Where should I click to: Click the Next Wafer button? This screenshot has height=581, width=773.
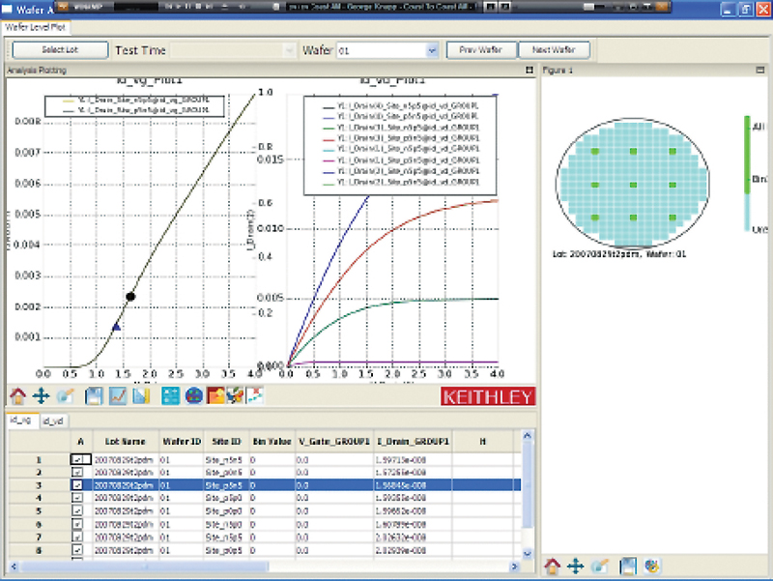(553, 49)
